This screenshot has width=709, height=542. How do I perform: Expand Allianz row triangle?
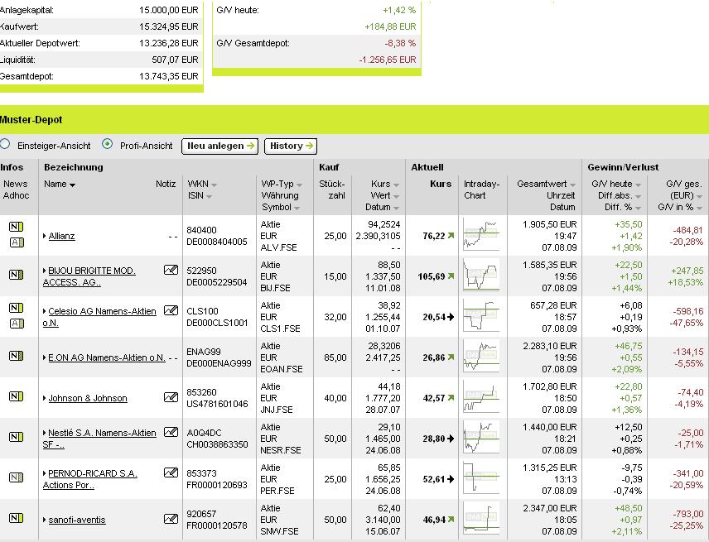pos(45,236)
